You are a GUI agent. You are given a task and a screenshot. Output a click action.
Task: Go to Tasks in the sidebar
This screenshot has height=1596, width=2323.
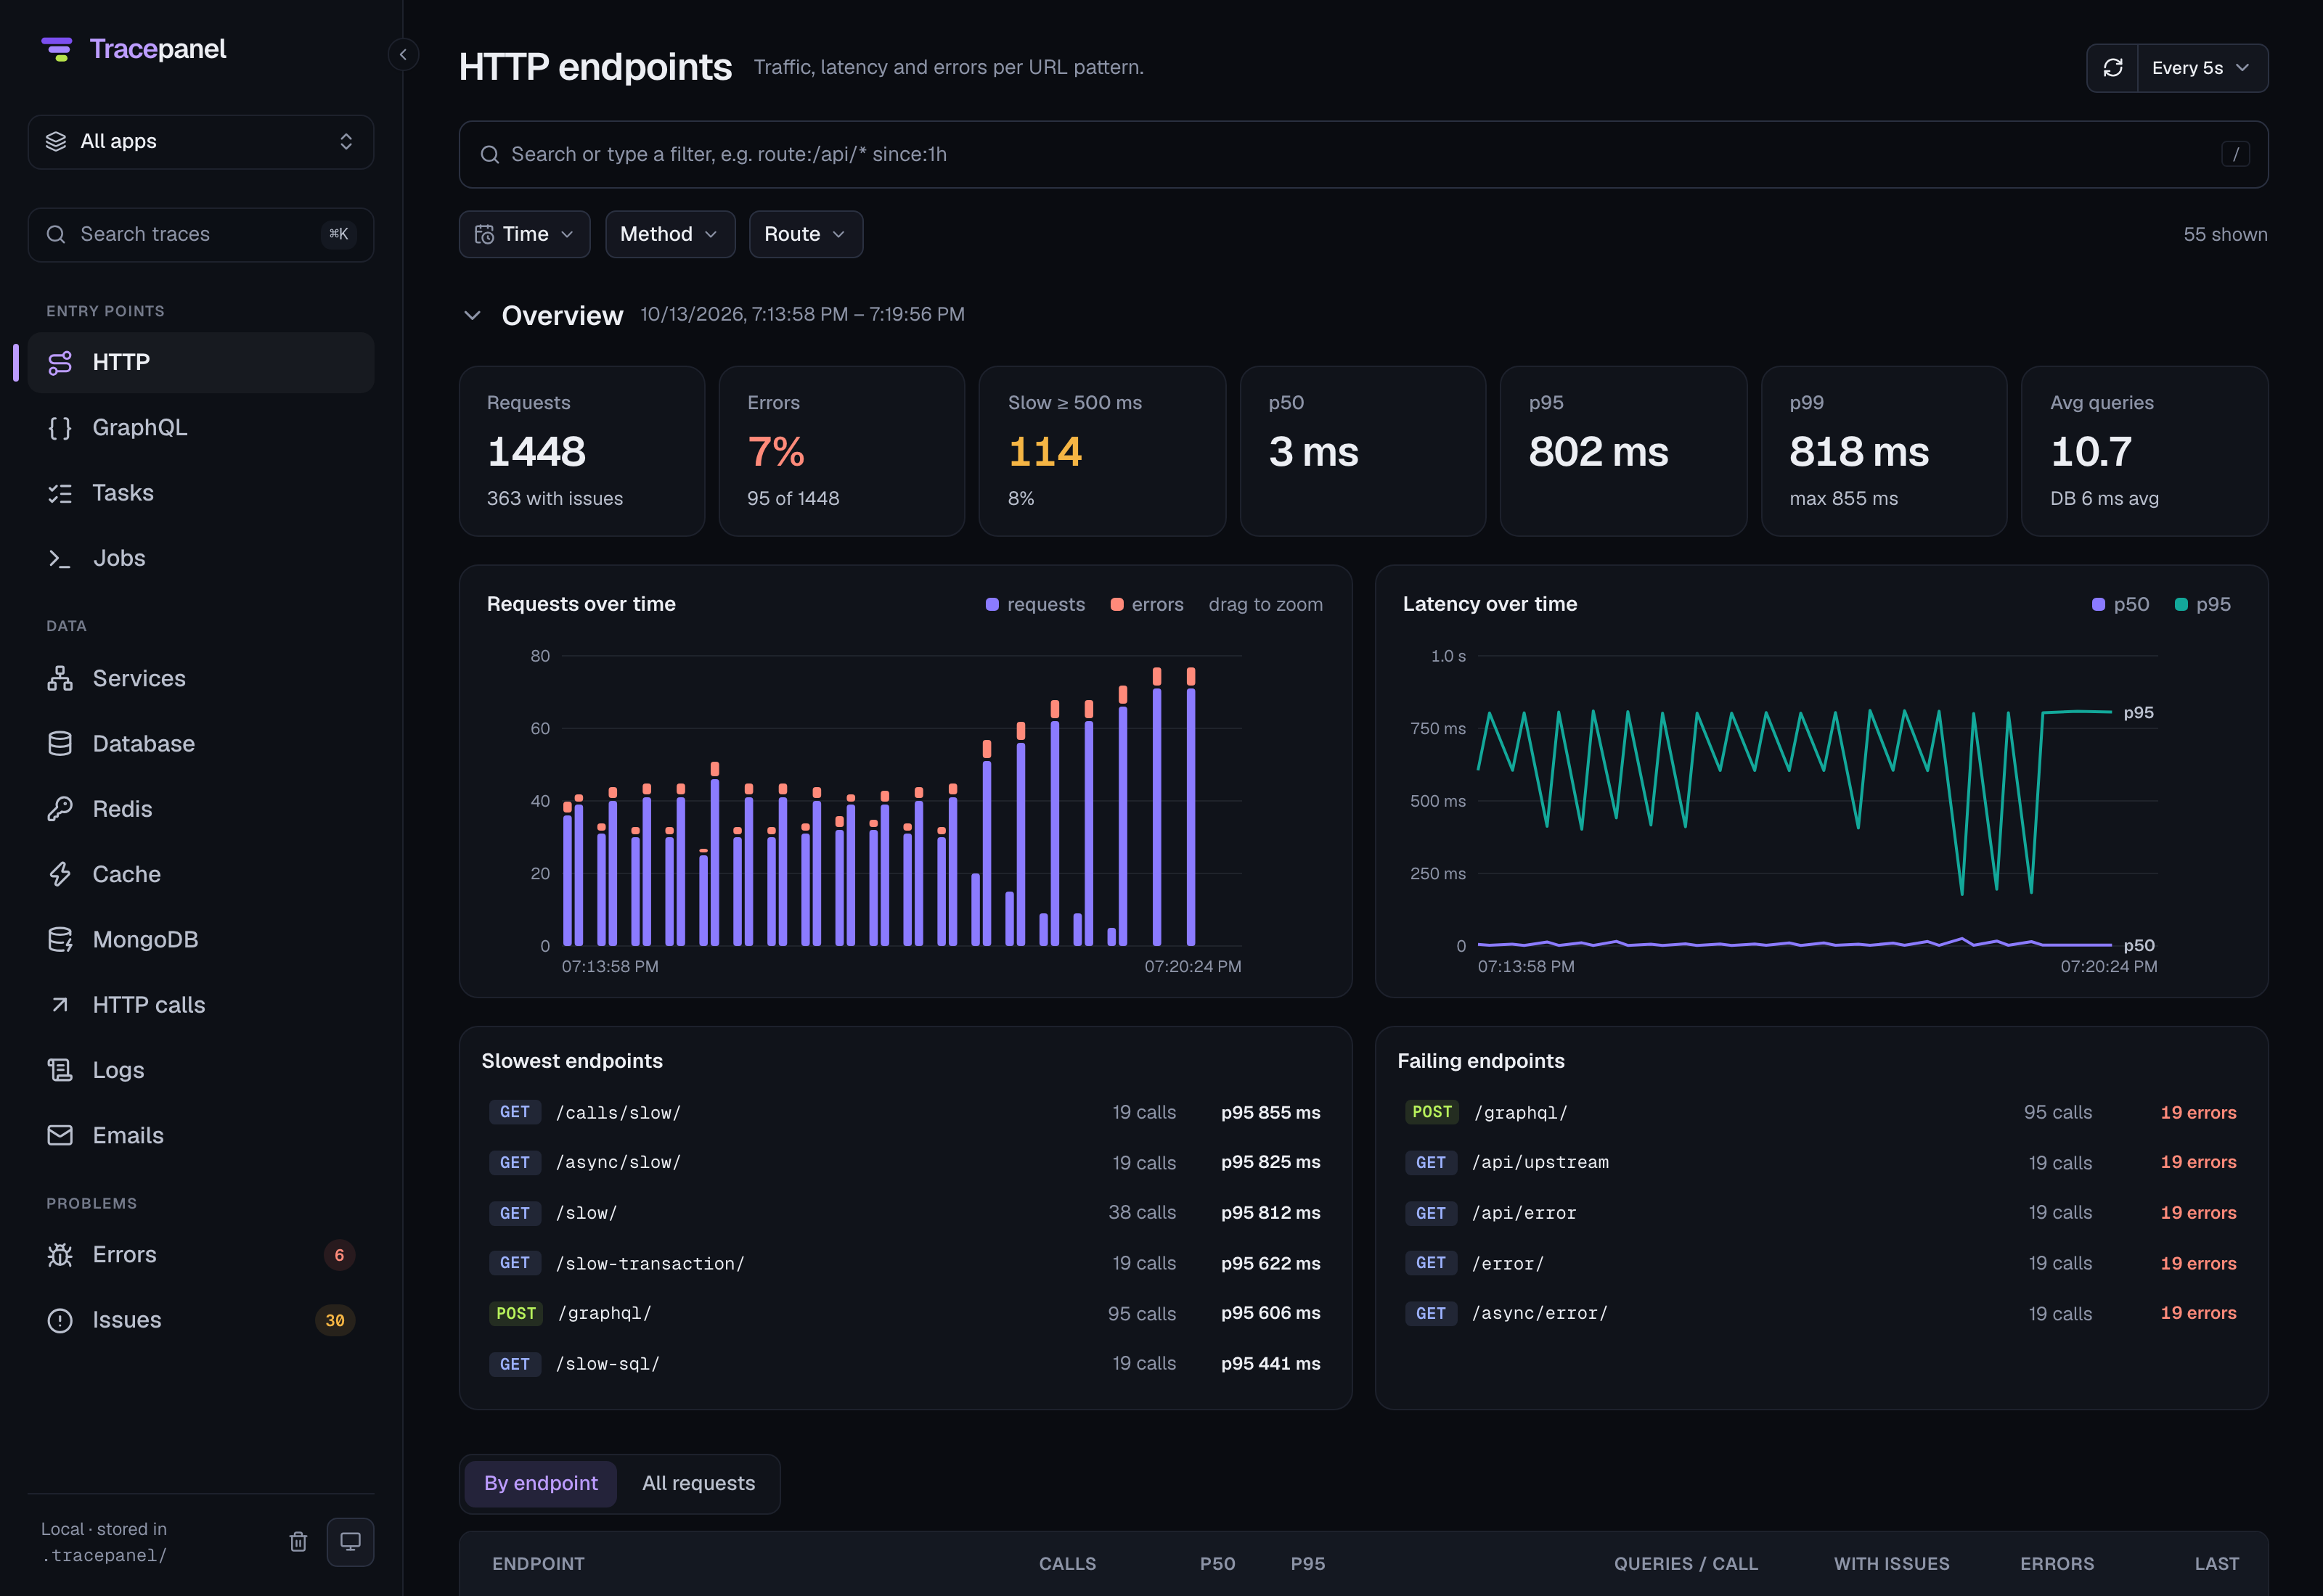(201, 493)
